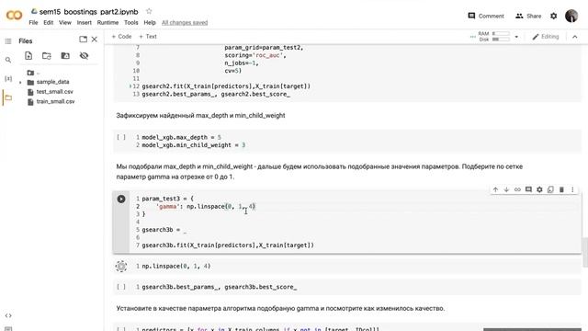The width and height of the screenshot is (588, 331).
Task: Collapse the header chevron
Action: pos(575,37)
